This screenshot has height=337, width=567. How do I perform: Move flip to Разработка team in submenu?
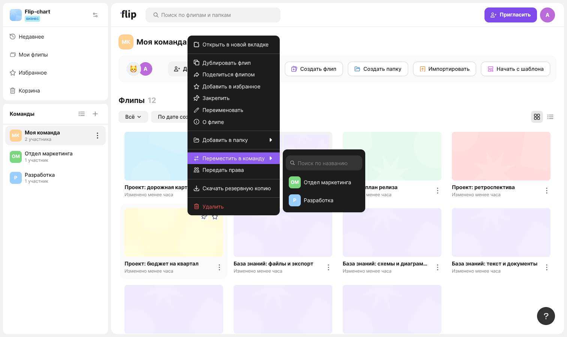click(324, 200)
